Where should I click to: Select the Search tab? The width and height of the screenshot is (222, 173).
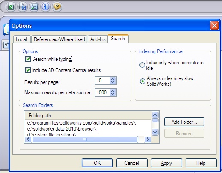tap(118, 39)
